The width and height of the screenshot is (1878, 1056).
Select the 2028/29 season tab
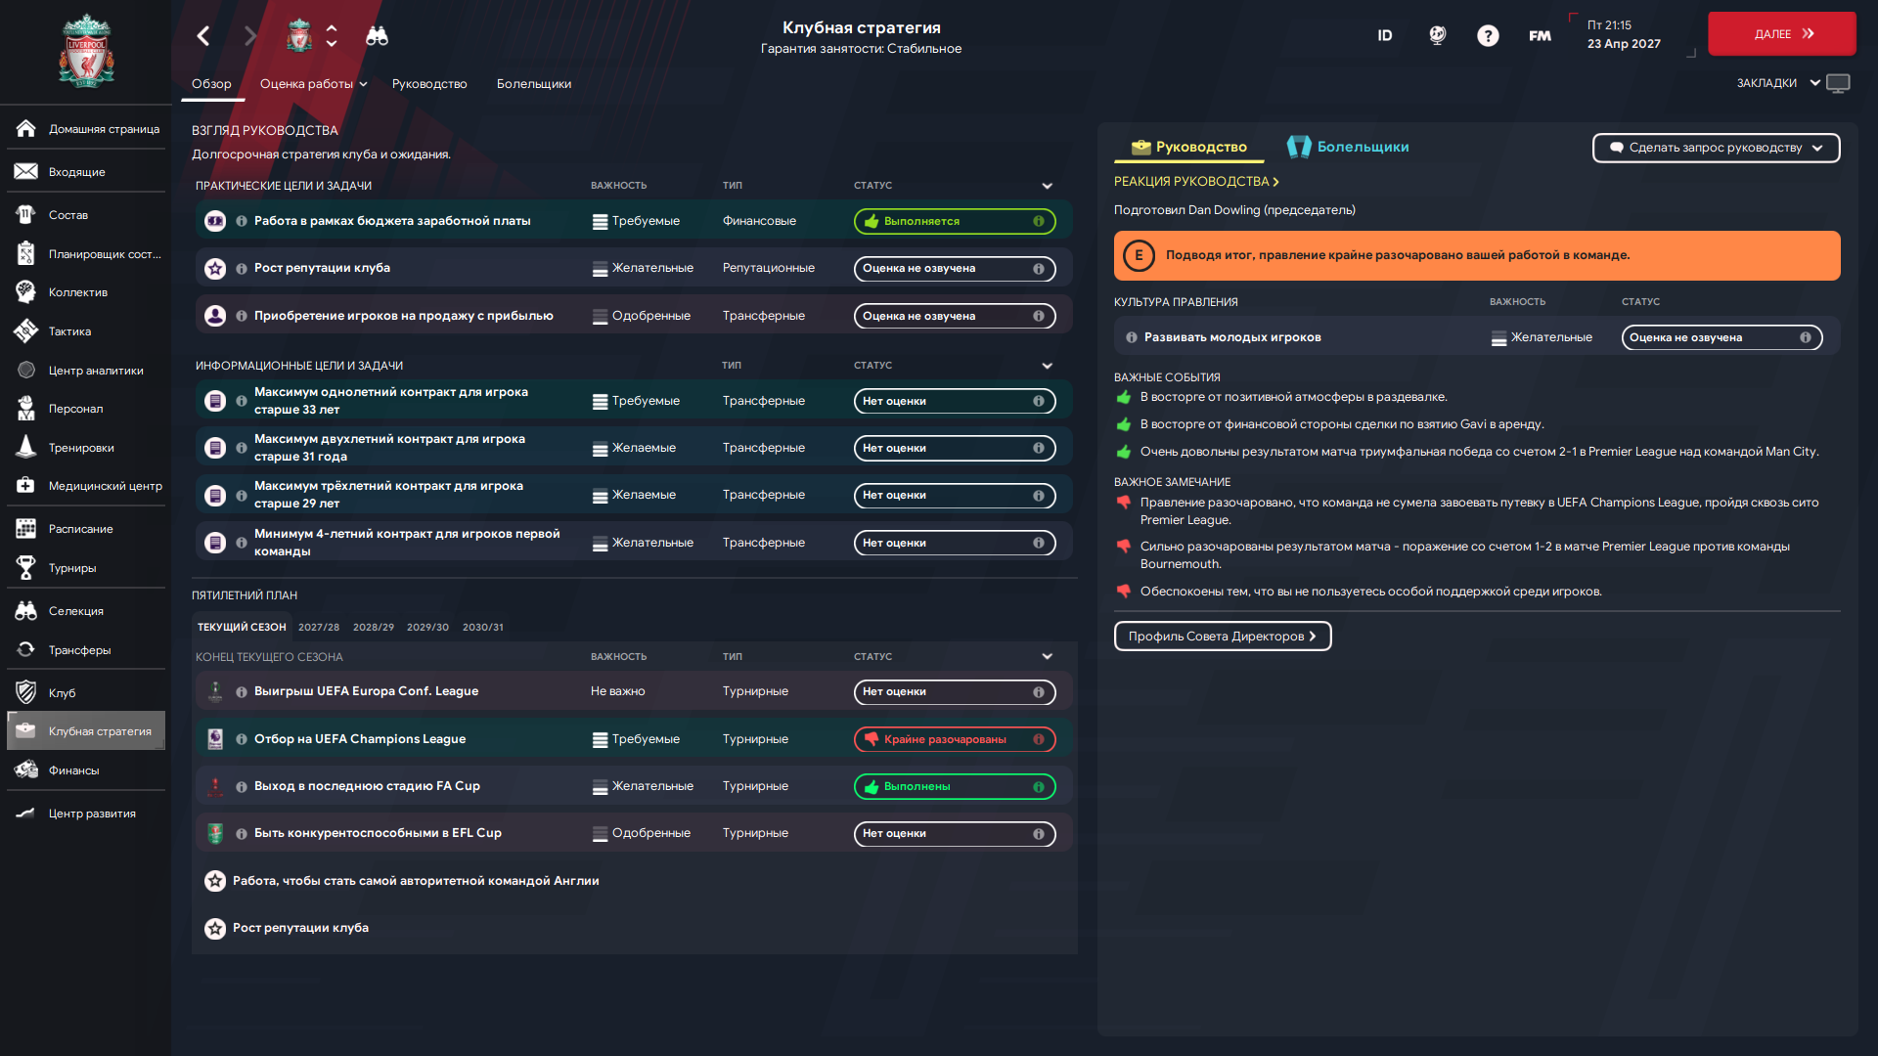click(x=374, y=628)
